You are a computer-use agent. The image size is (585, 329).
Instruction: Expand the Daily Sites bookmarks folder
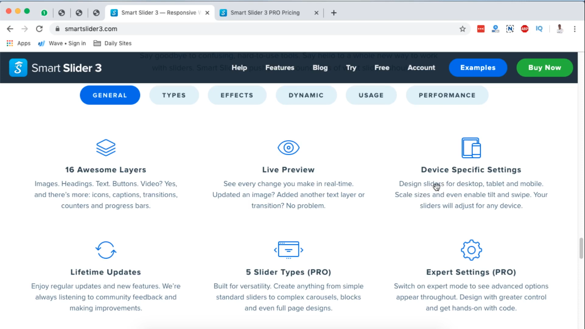point(112,43)
